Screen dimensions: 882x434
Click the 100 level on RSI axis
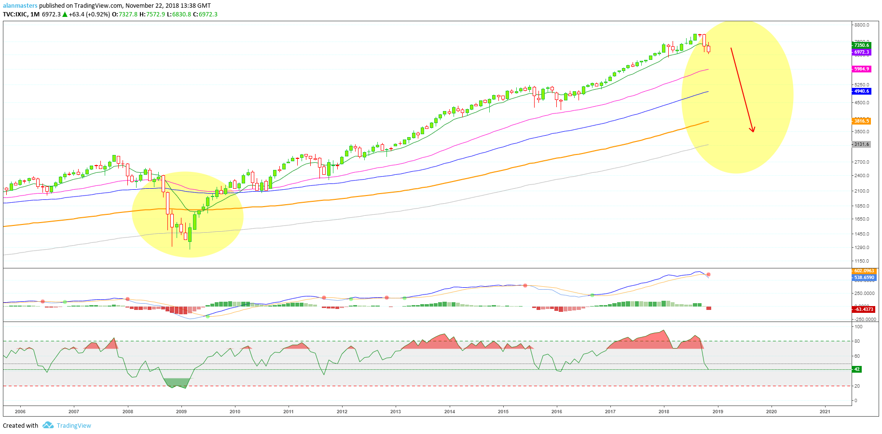tap(859, 327)
